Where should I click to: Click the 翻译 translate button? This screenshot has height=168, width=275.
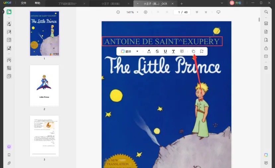pyautogui.click(x=126, y=51)
